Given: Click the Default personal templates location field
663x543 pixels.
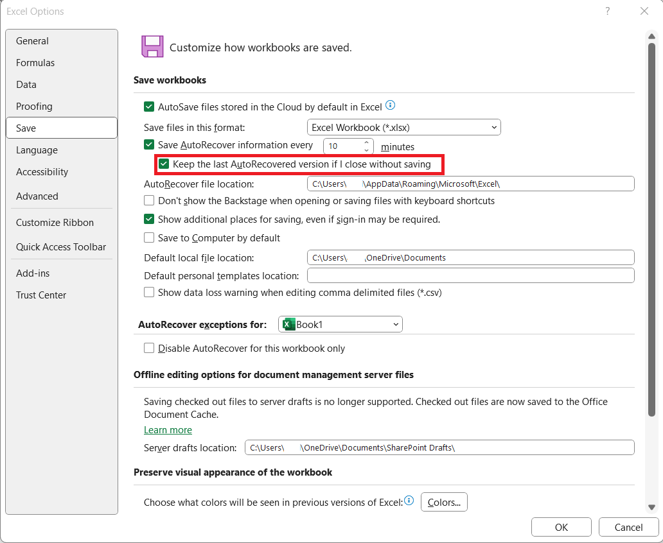Looking at the screenshot, I should click(x=471, y=275).
